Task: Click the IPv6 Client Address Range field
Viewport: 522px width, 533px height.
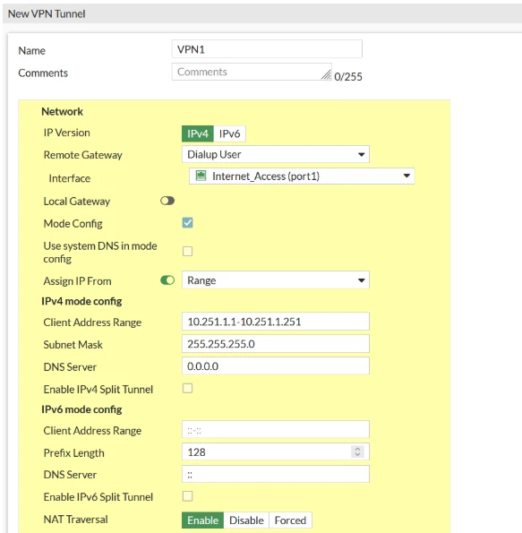Action: point(276,430)
